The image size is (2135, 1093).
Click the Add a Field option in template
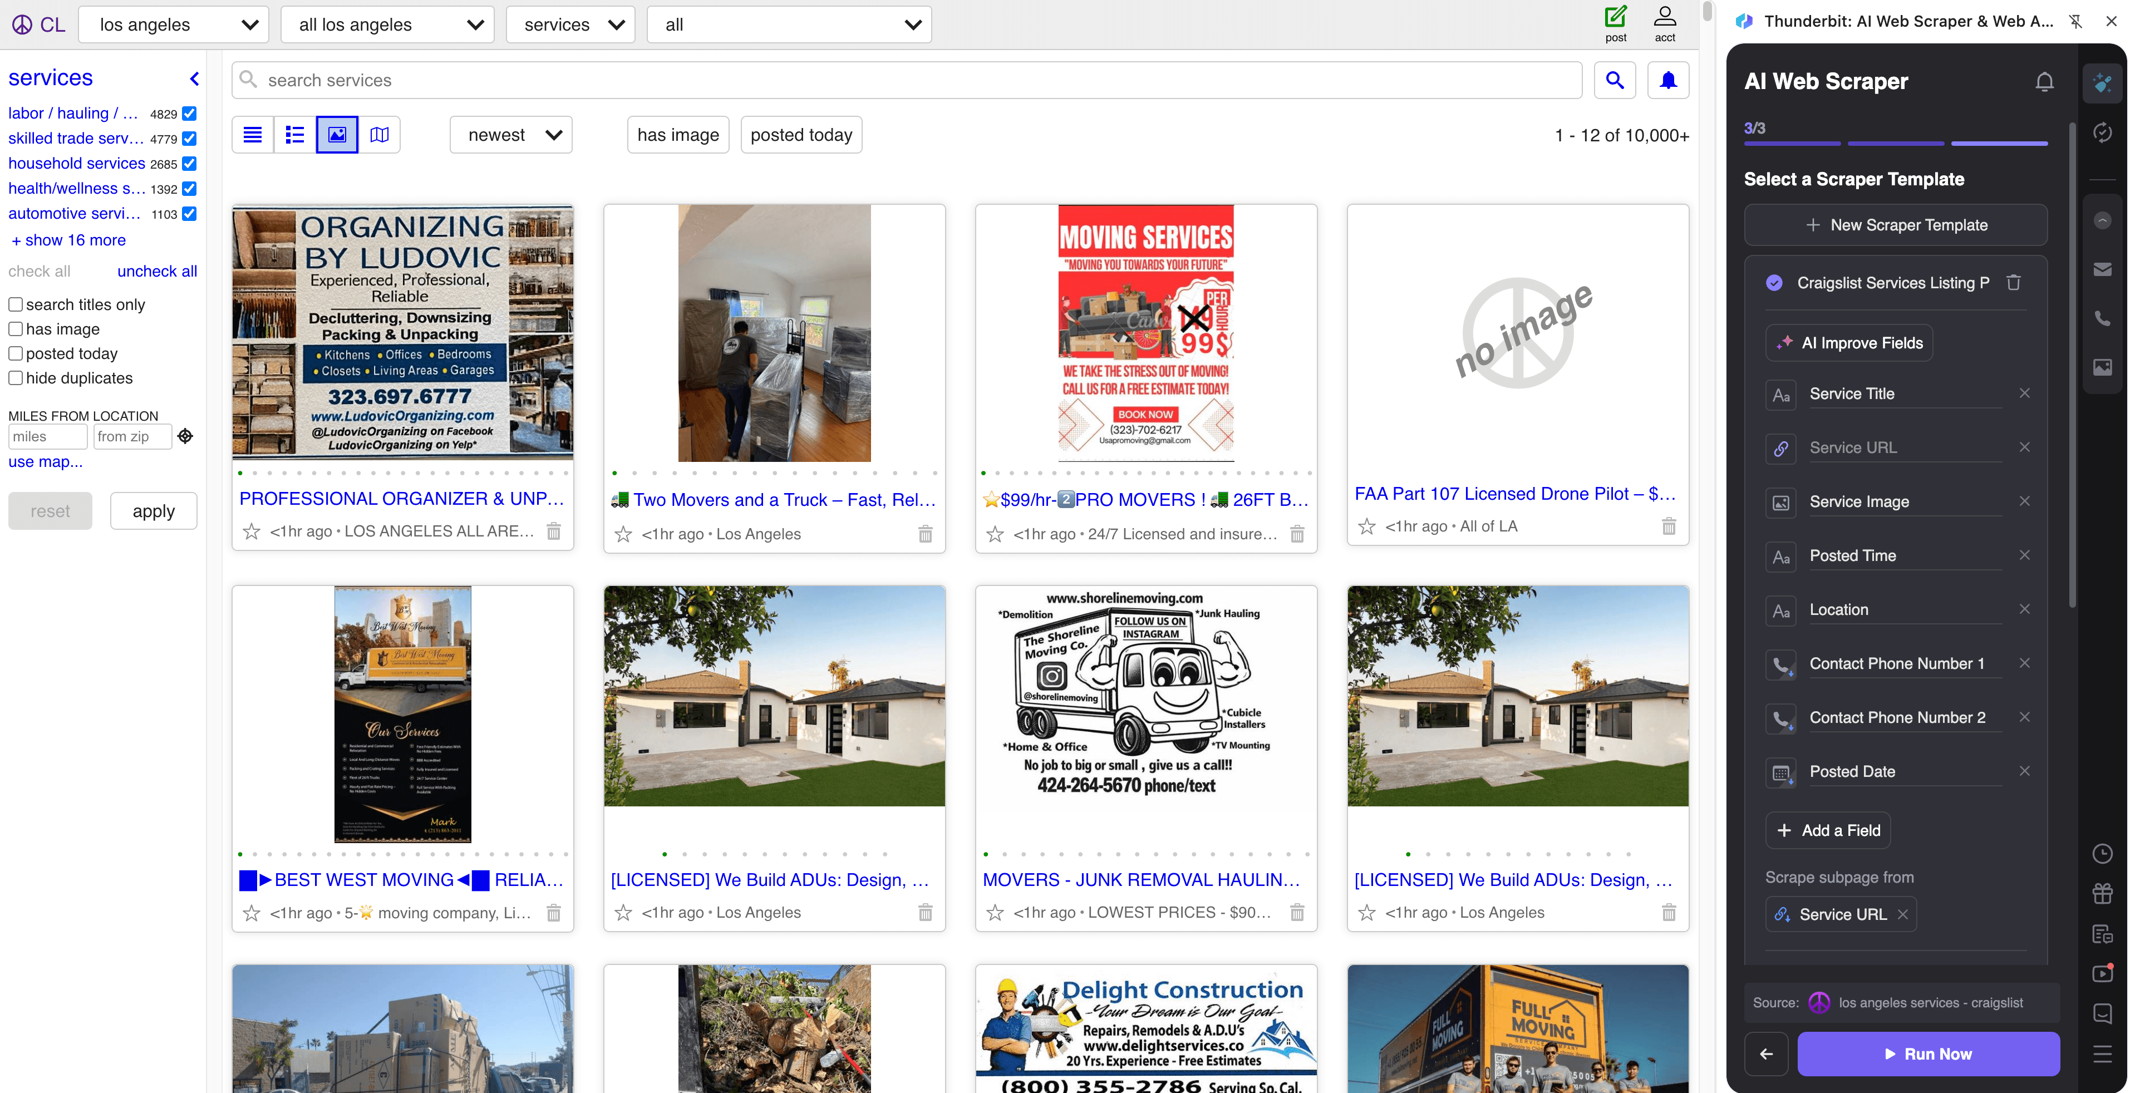click(1828, 830)
